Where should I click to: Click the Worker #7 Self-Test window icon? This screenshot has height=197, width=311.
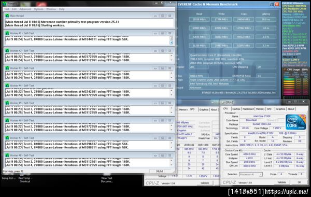pos(7,138)
